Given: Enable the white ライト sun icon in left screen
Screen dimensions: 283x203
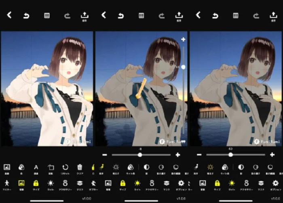Looking at the screenshot, I should [x=51, y=183].
